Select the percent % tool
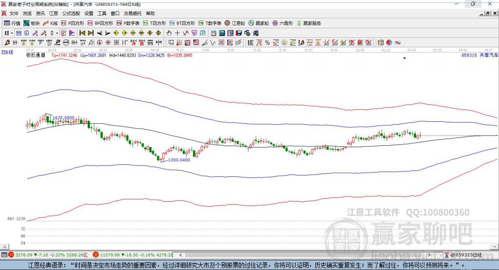499x270 pixels. (268, 43)
